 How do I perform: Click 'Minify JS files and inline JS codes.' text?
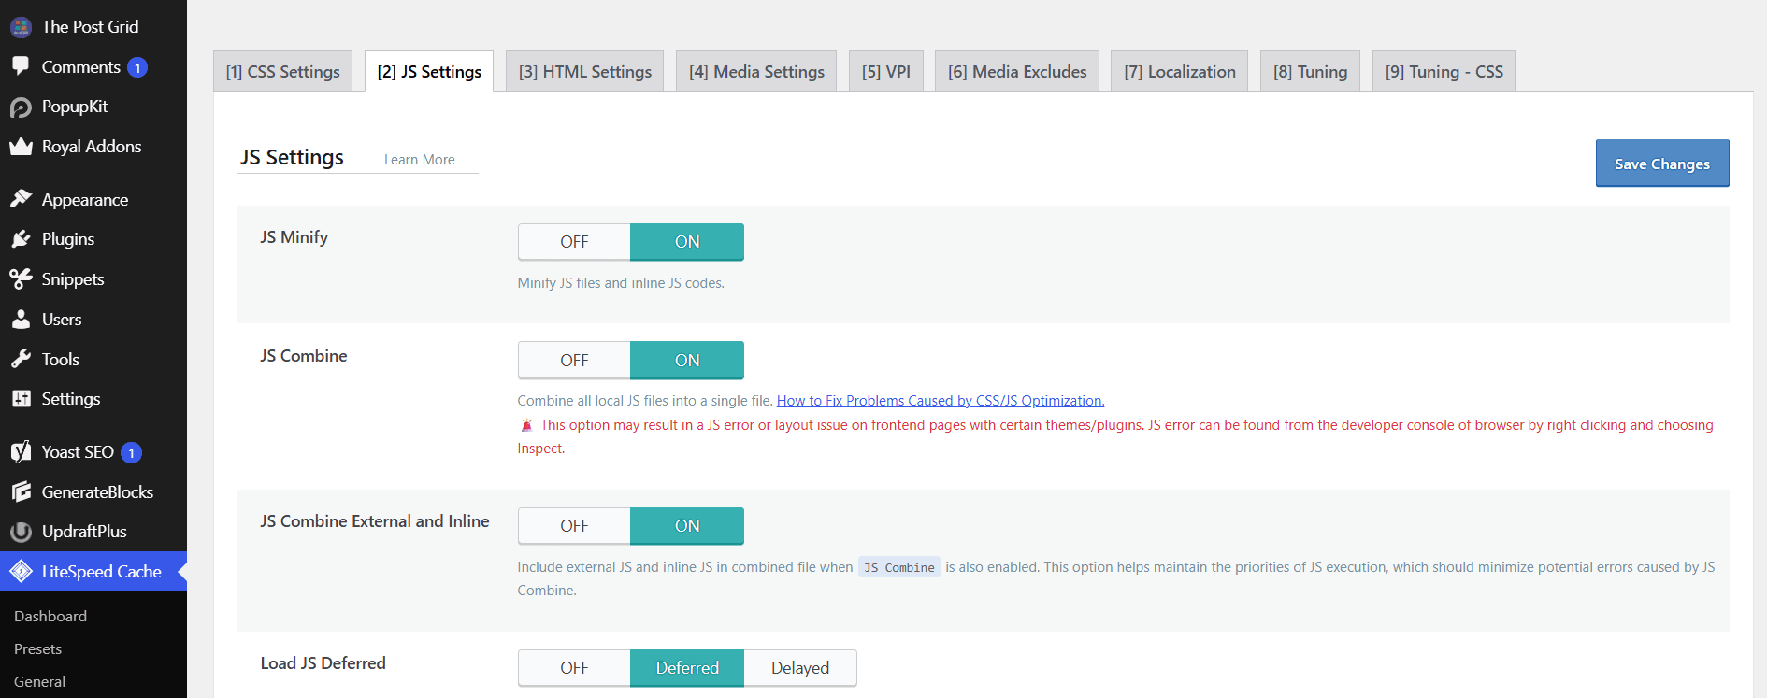tap(621, 283)
